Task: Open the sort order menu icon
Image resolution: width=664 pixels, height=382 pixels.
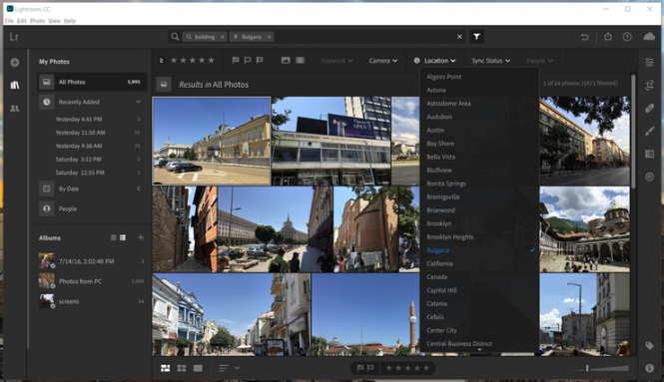Action: [x=224, y=368]
